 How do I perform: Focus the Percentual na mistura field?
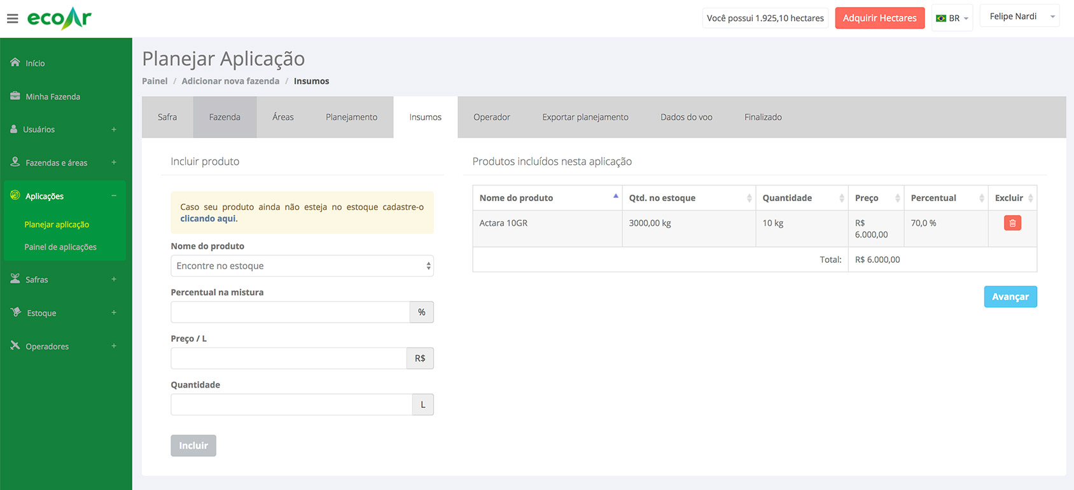tap(290, 312)
